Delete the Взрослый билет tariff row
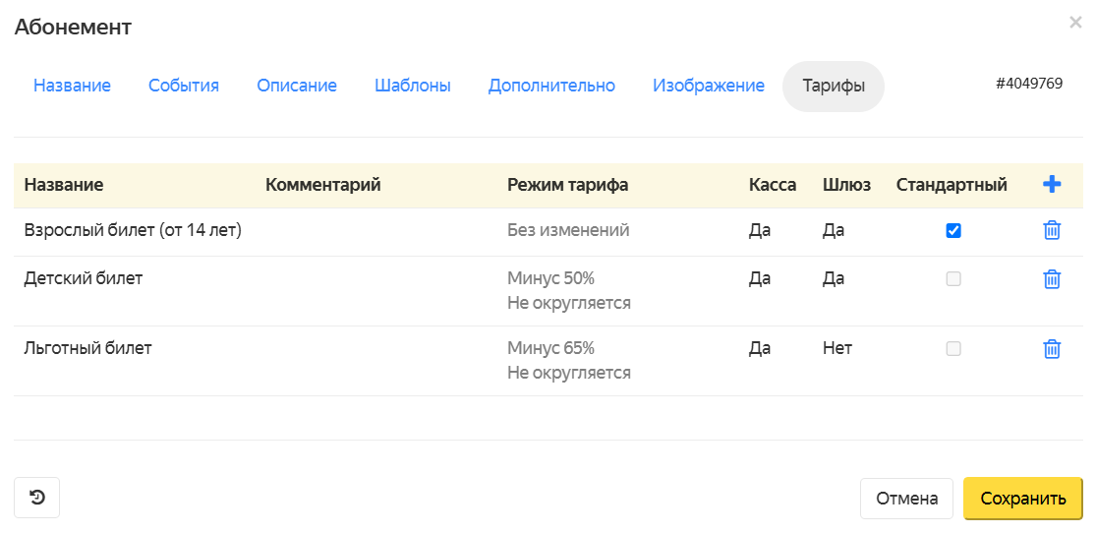1096x533 pixels. [x=1052, y=231]
